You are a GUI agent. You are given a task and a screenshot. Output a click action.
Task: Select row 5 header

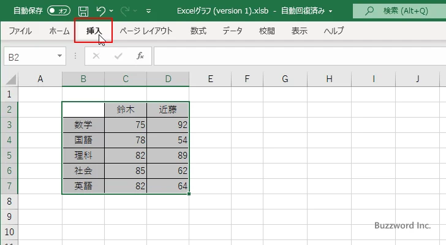point(9,156)
